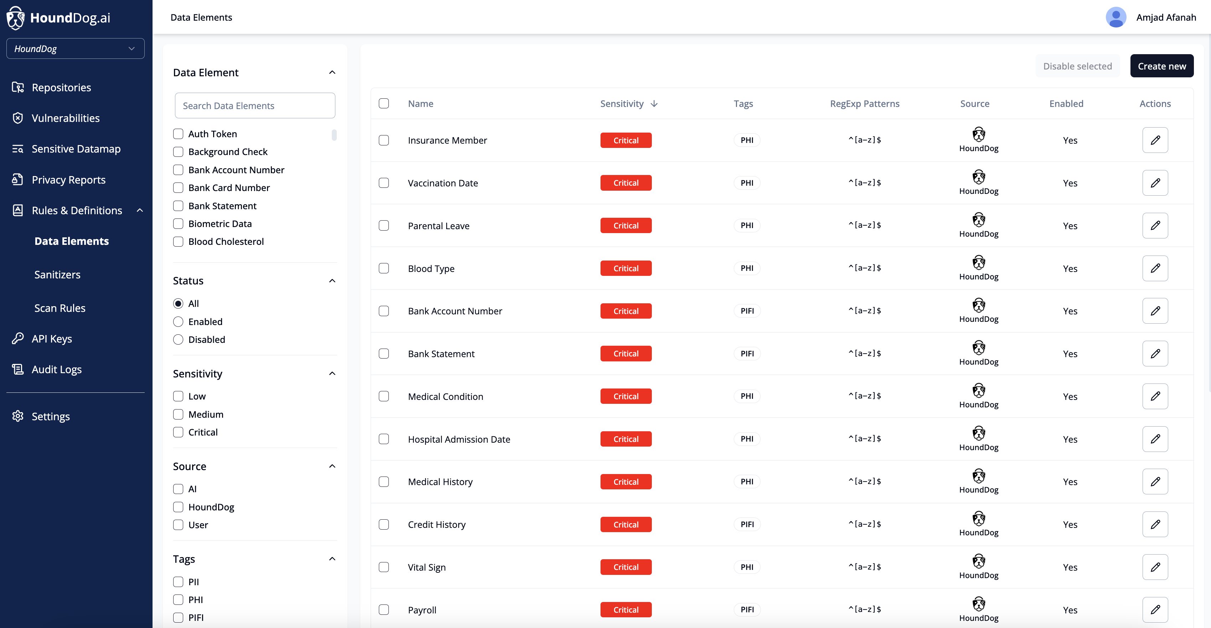Check the select-all checkbox in table header
Viewport: 1211px width, 628px height.
click(383, 103)
